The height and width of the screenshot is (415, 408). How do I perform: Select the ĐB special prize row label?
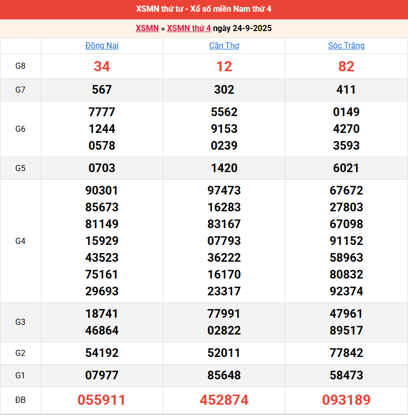tap(20, 400)
